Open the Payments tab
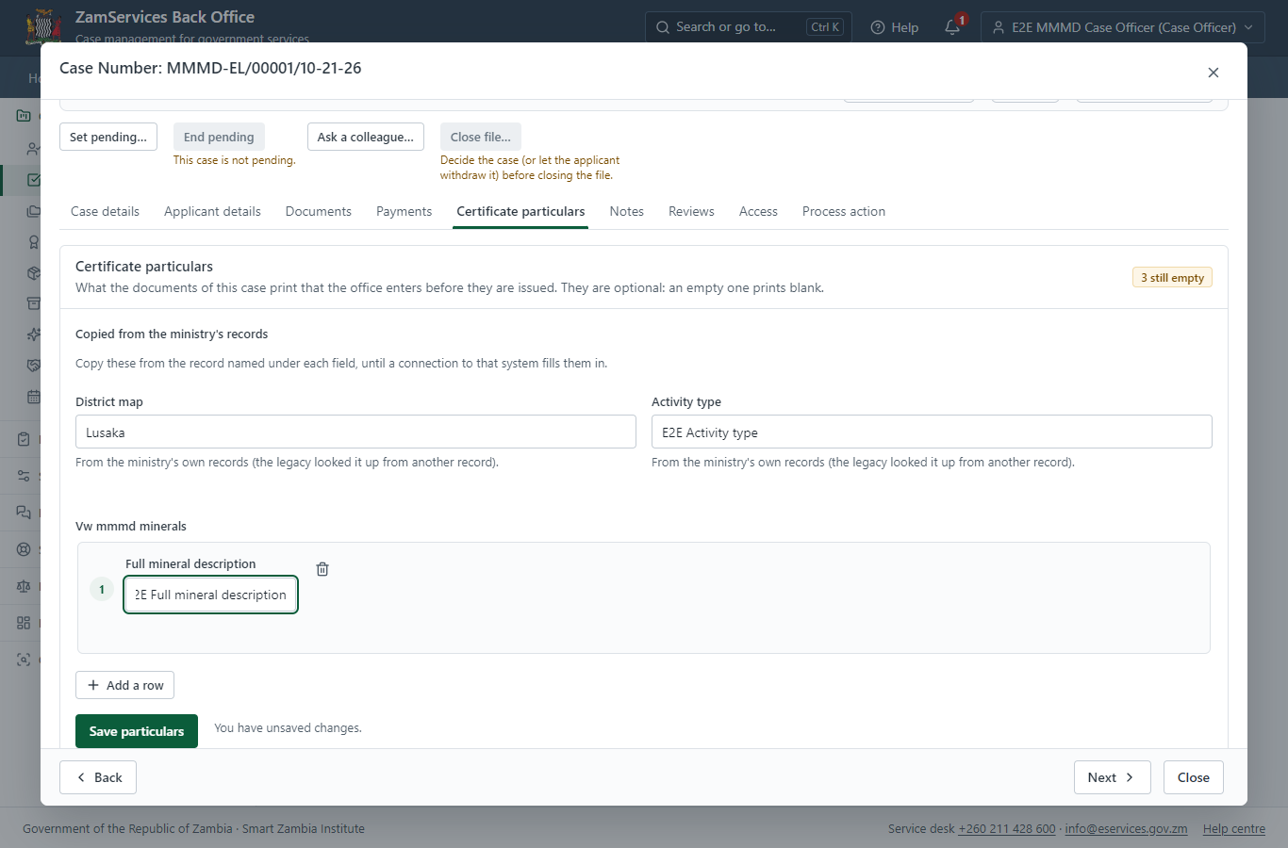Viewport: 1288px width, 848px height. coord(404,211)
